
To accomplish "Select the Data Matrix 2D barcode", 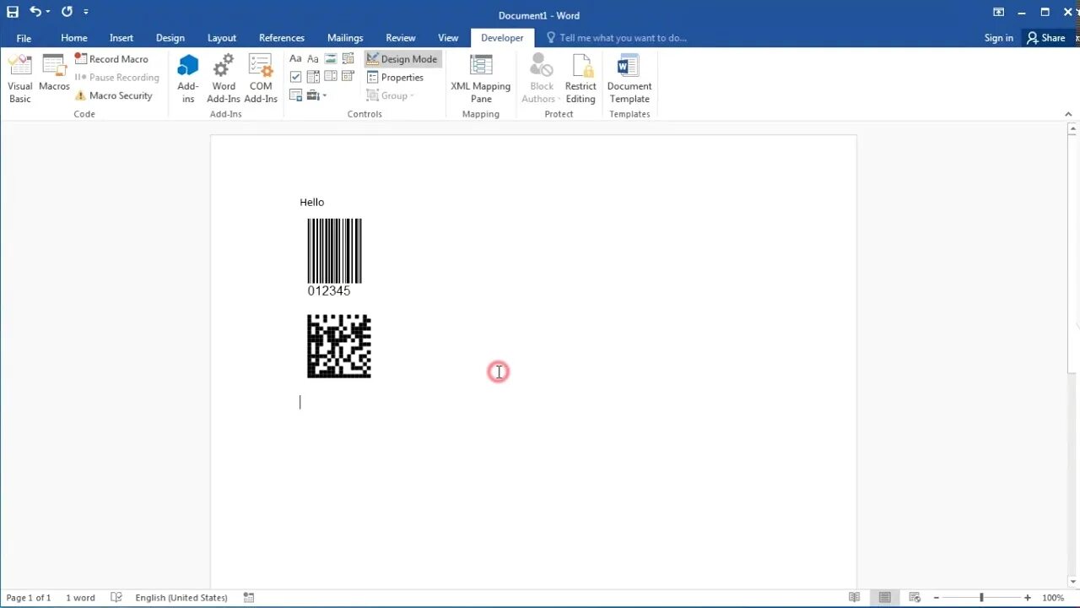I will point(339,346).
